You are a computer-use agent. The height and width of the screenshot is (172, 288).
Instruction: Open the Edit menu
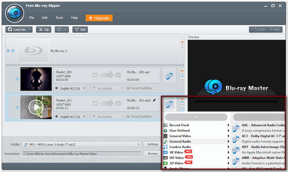point(44,18)
